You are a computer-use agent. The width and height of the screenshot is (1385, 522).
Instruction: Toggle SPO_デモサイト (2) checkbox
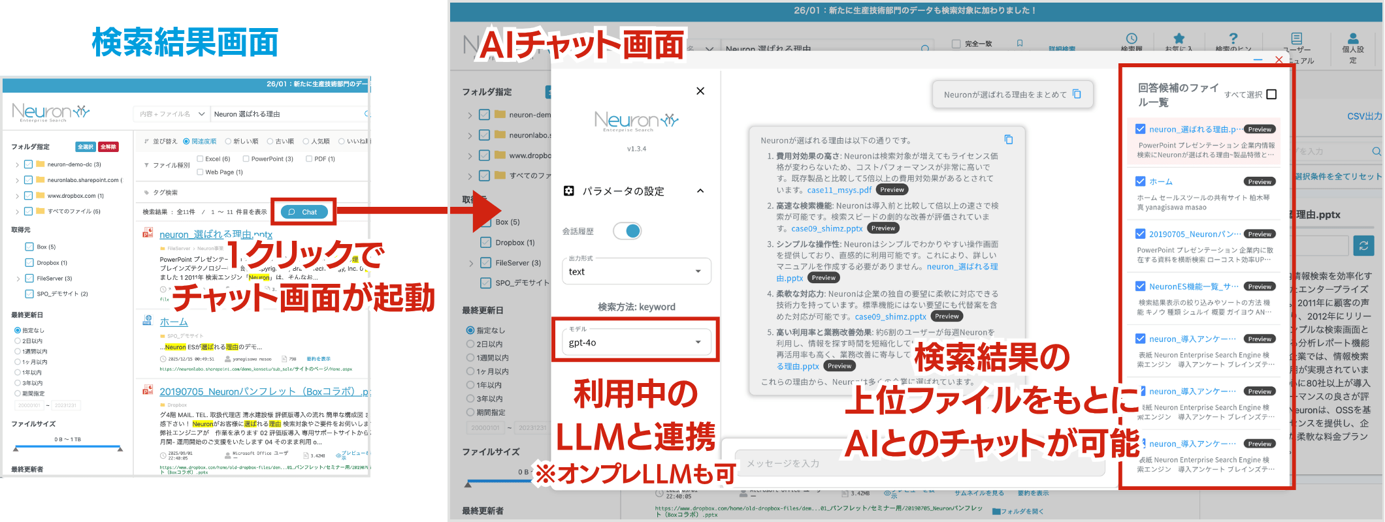pos(29,294)
